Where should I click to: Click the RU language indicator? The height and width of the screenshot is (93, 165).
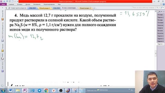click(x=132, y=90)
